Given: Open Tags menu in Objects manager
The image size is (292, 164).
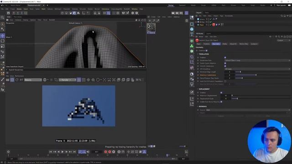Looking at the screenshot, I should [x=221, y=16].
